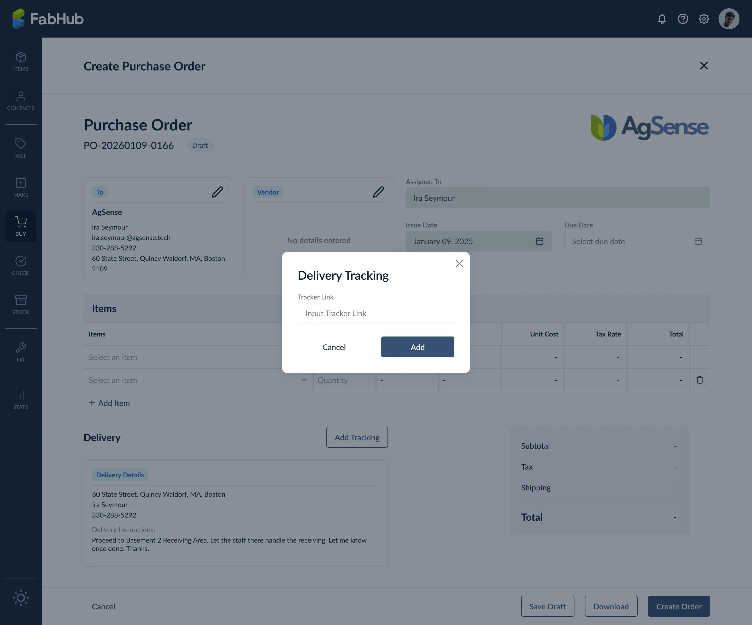Click the Delivery Details label
This screenshot has height=625, width=752.
coord(120,475)
